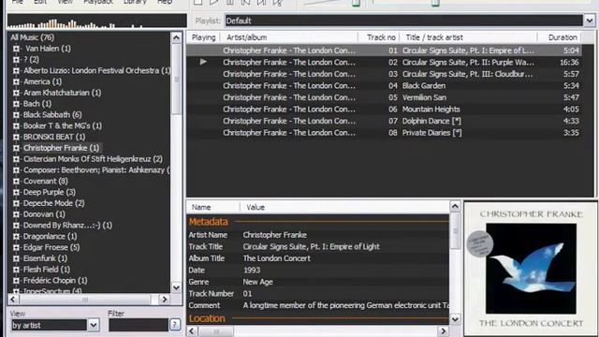Click metadata panel scroll up arrow
This screenshot has height=337, width=599.
[455, 207]
